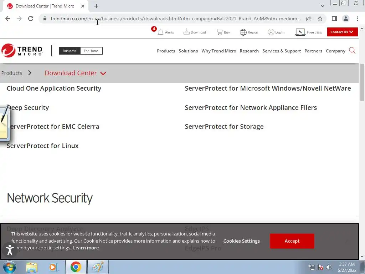Image resolution: width=365 pixels, height=274 pixels.
Task: Click the padlock site info icon
Action: tap(45, 19)
